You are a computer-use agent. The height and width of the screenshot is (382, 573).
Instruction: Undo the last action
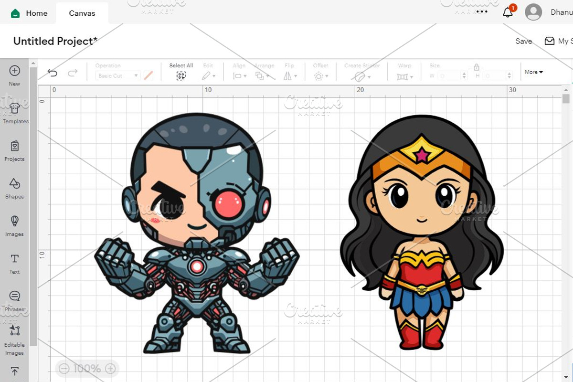(53, 73)
